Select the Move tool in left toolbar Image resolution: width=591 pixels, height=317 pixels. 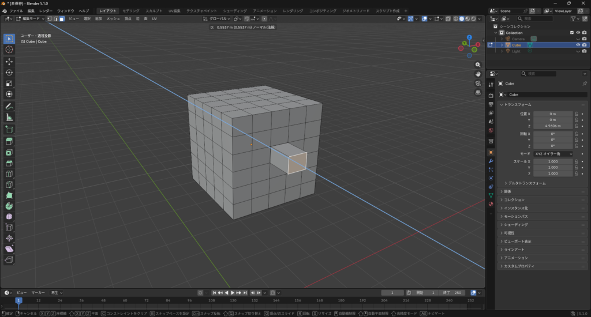coord(9,61)
